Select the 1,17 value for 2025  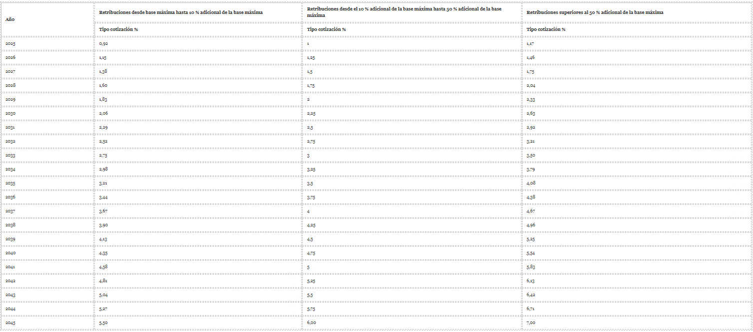531,44
